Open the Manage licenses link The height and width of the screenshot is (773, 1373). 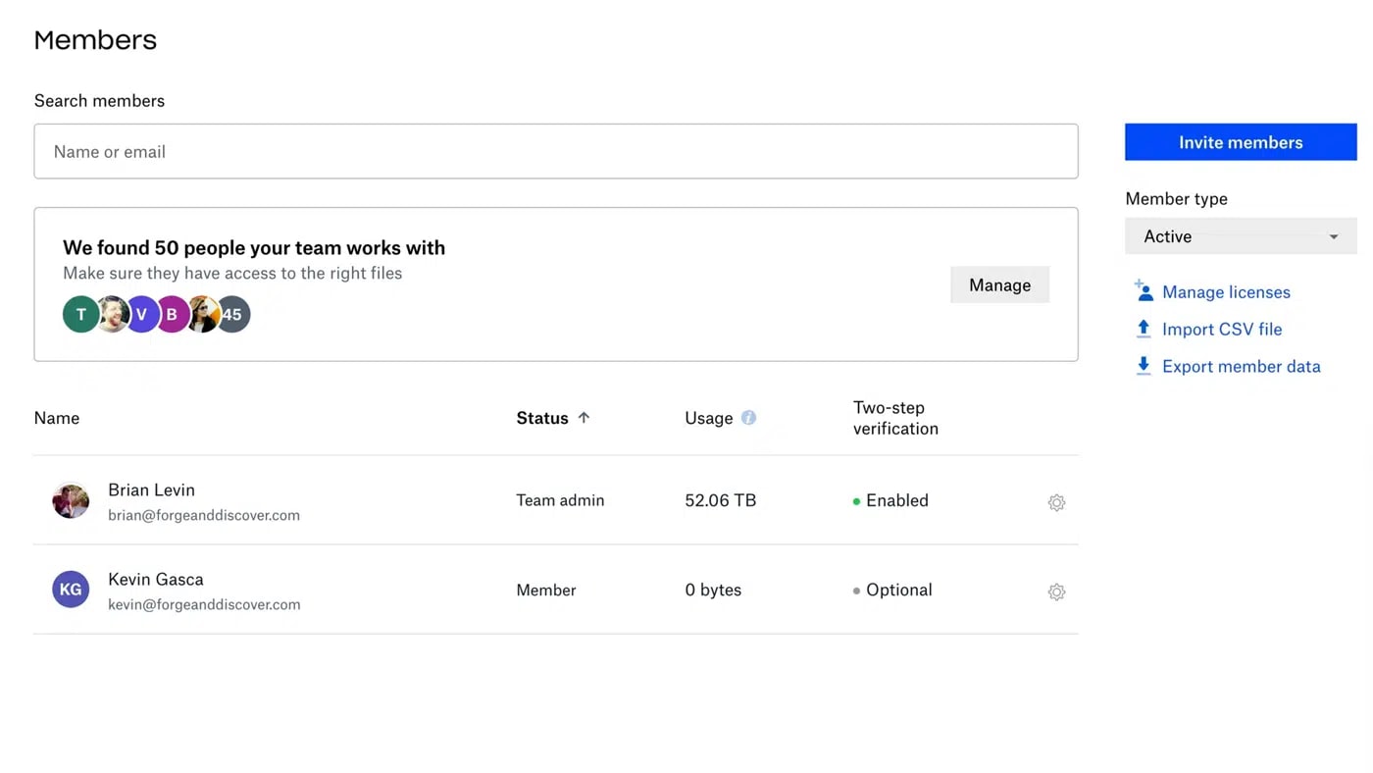[x=1226, y=292]
